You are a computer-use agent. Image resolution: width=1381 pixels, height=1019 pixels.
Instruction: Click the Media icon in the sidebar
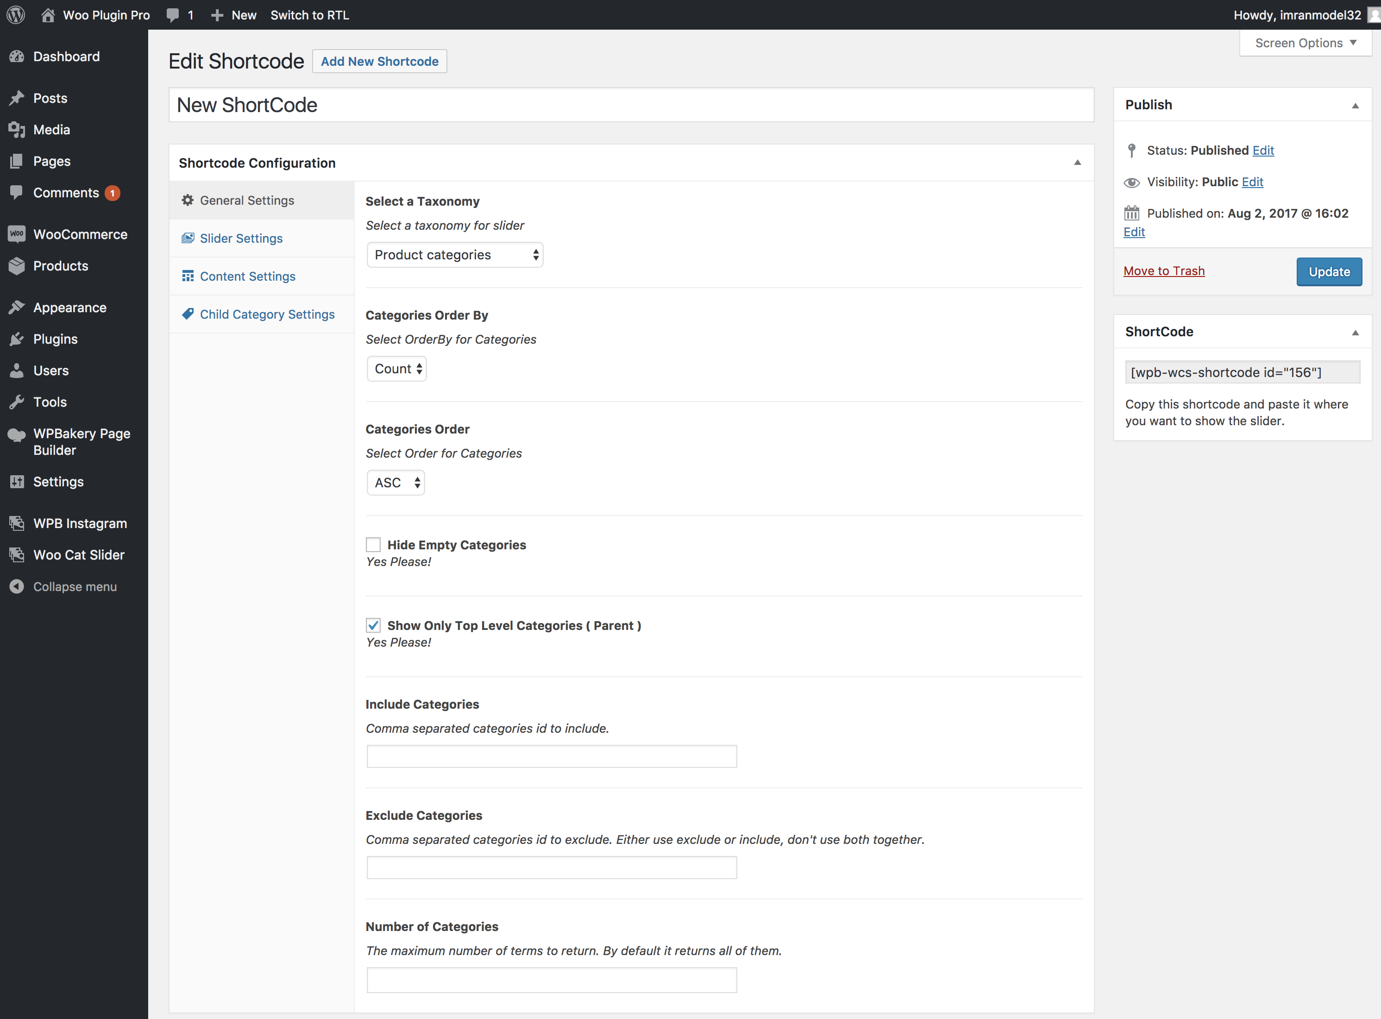click(x=17, y=130)
